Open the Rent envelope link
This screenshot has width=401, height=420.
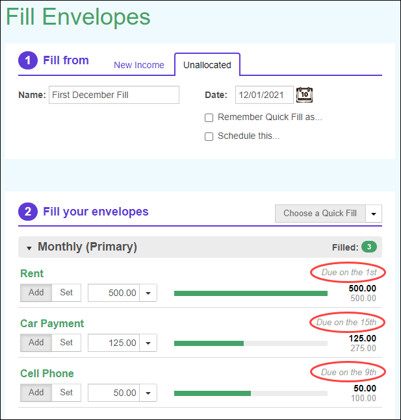32,273
